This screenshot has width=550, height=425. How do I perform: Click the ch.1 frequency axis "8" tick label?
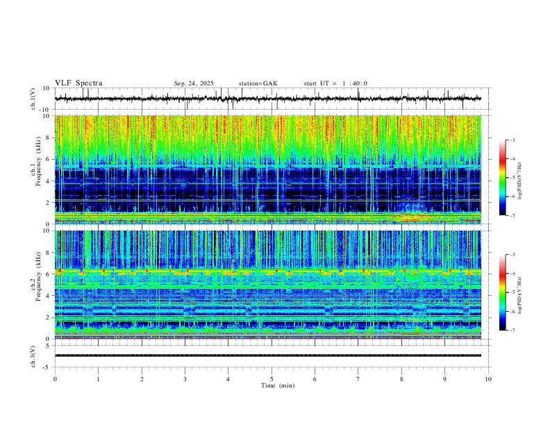[48, 137]
